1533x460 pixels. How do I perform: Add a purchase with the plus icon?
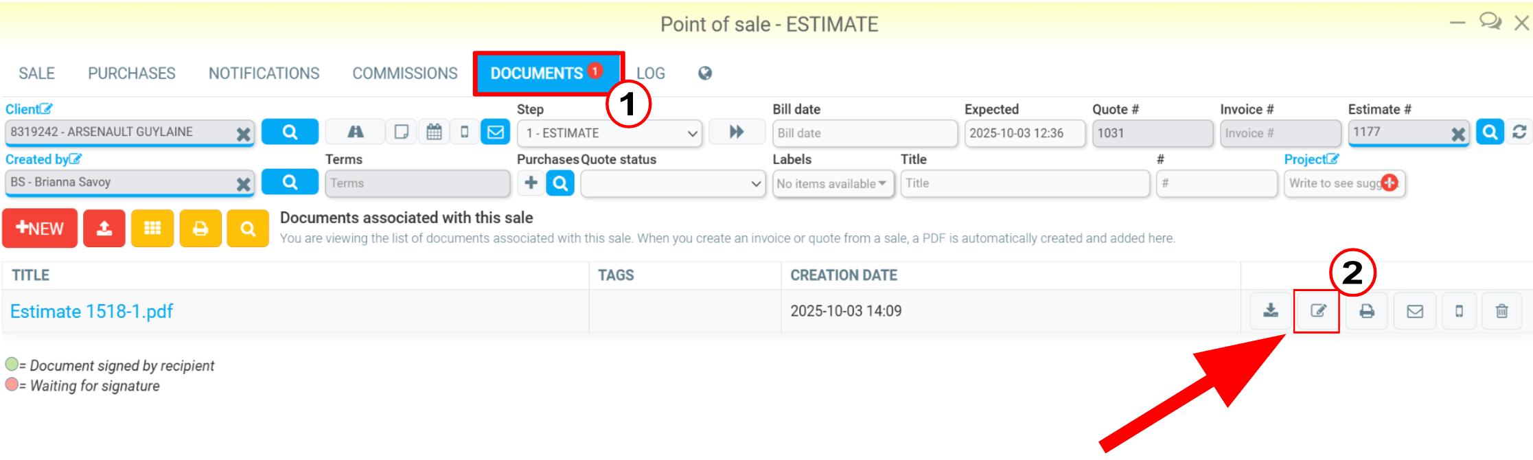pos(531,183)
